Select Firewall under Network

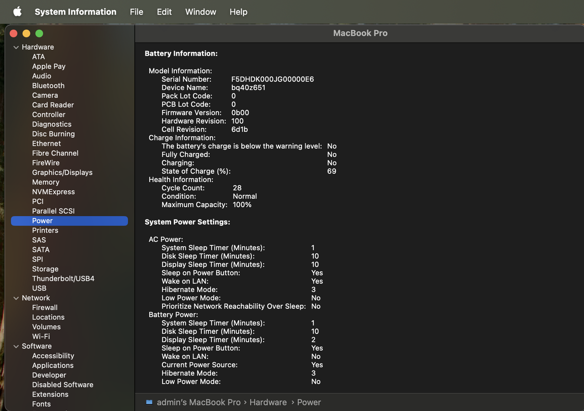tap(45, 307)
